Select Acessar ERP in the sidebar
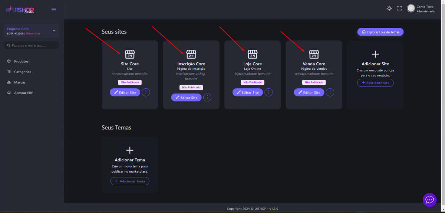The image size is (445, 213). (x=23, y=93)
